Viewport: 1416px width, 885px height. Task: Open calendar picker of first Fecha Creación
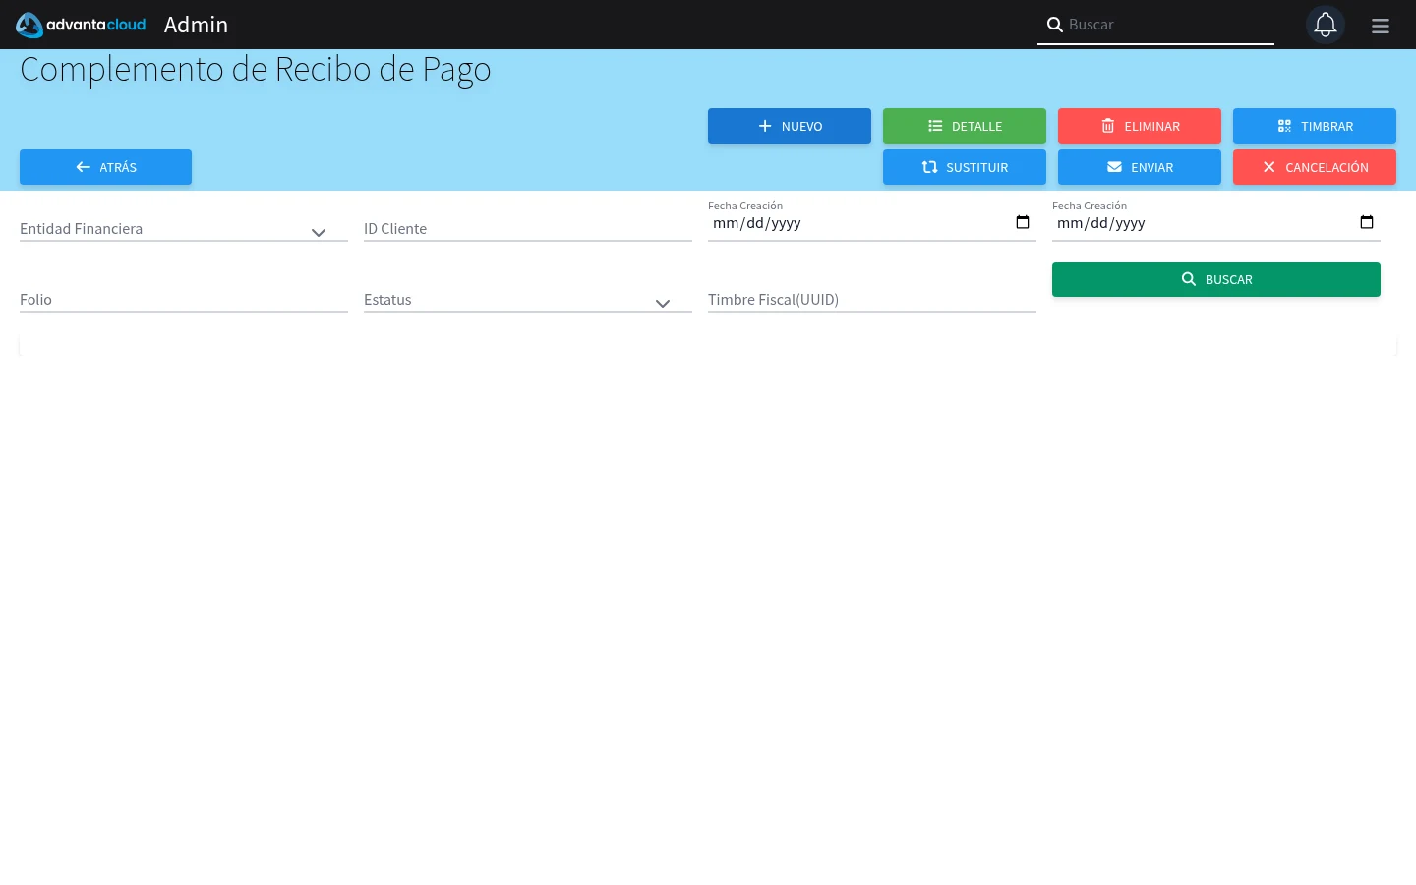point(1023,222)
